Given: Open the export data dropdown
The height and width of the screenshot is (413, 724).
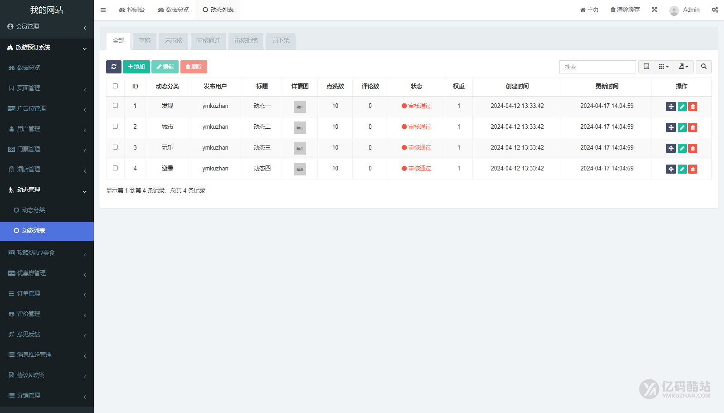Looking at the screenshot, I should [683, 67].
